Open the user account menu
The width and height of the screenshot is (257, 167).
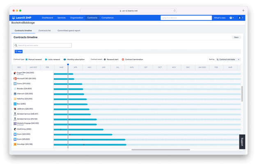[x=241, y=18]
